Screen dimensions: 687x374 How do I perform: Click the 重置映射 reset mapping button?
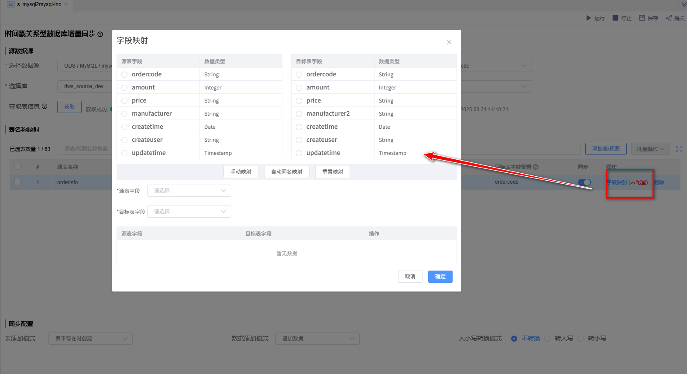click(333, 172)
